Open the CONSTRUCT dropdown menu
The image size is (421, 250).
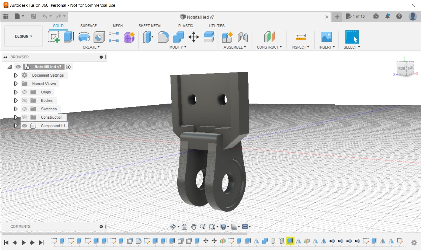(x=269, y=47)
